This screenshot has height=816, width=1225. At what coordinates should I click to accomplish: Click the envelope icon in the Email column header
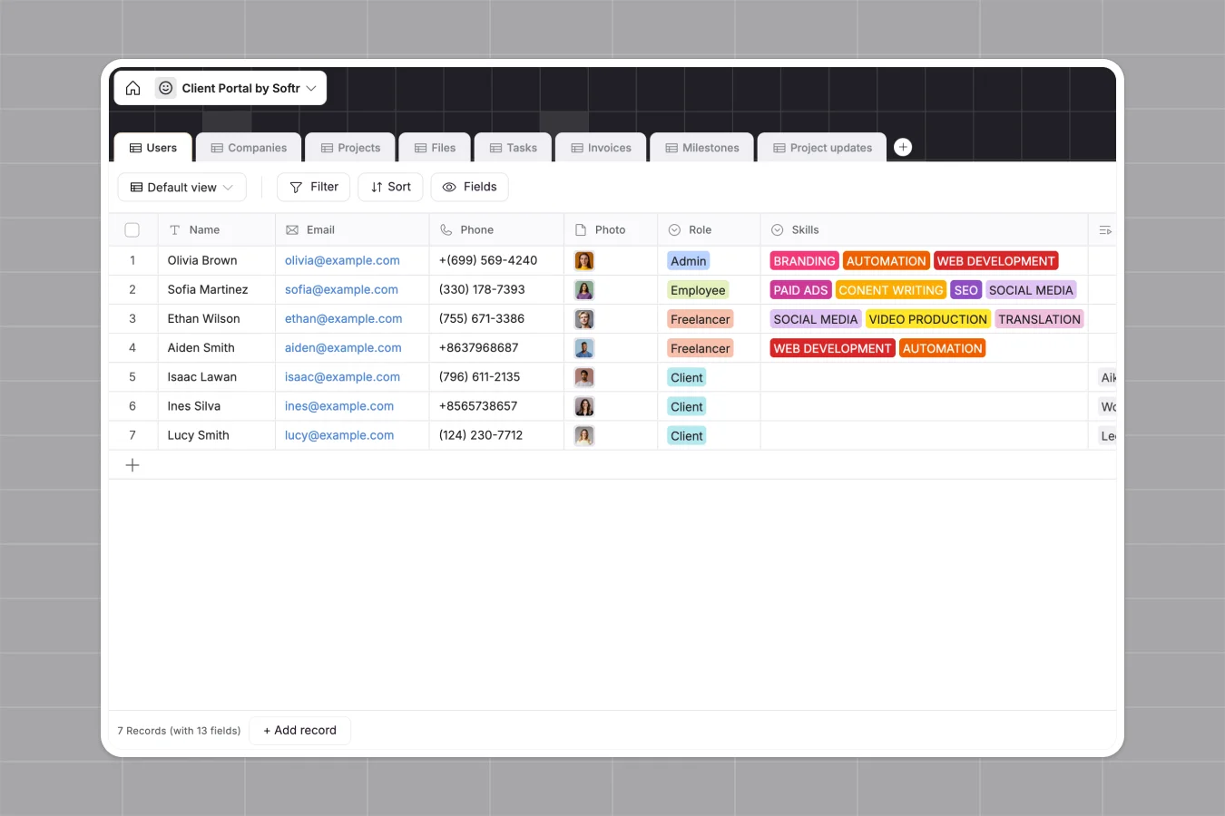point(290,229)
